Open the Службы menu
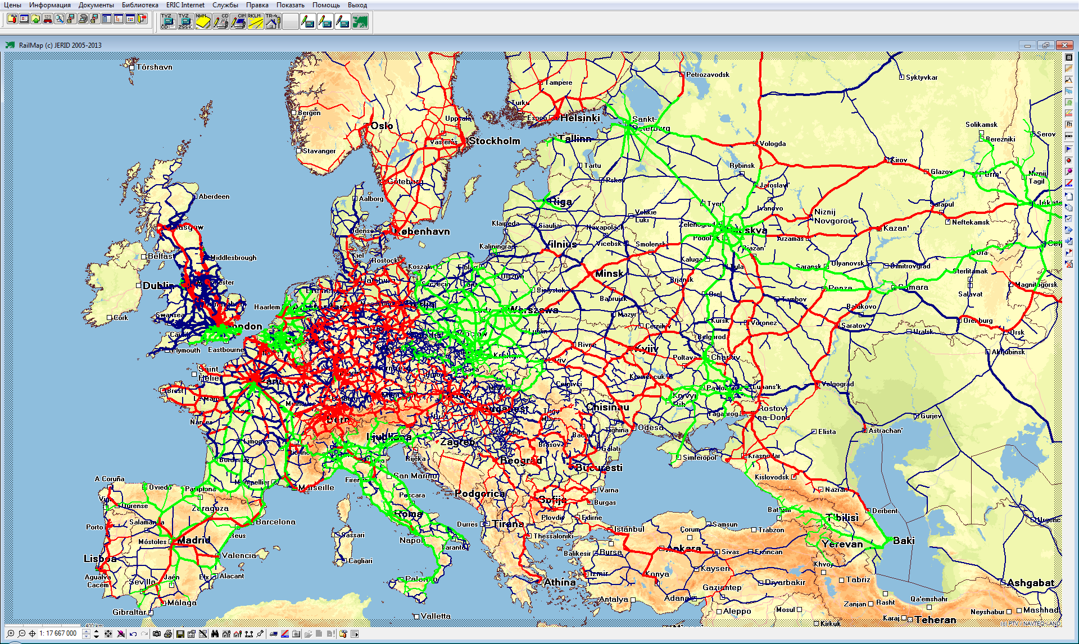This screenshot has width=1079, height=644. [225, 5]
